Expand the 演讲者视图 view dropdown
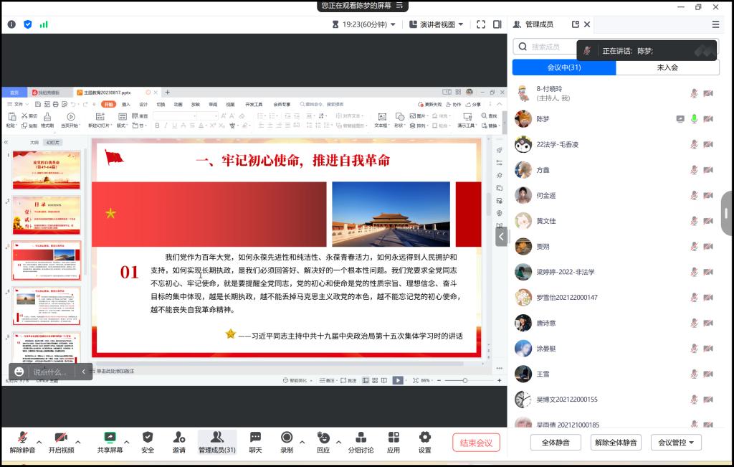734x467 pixels. 437,24
